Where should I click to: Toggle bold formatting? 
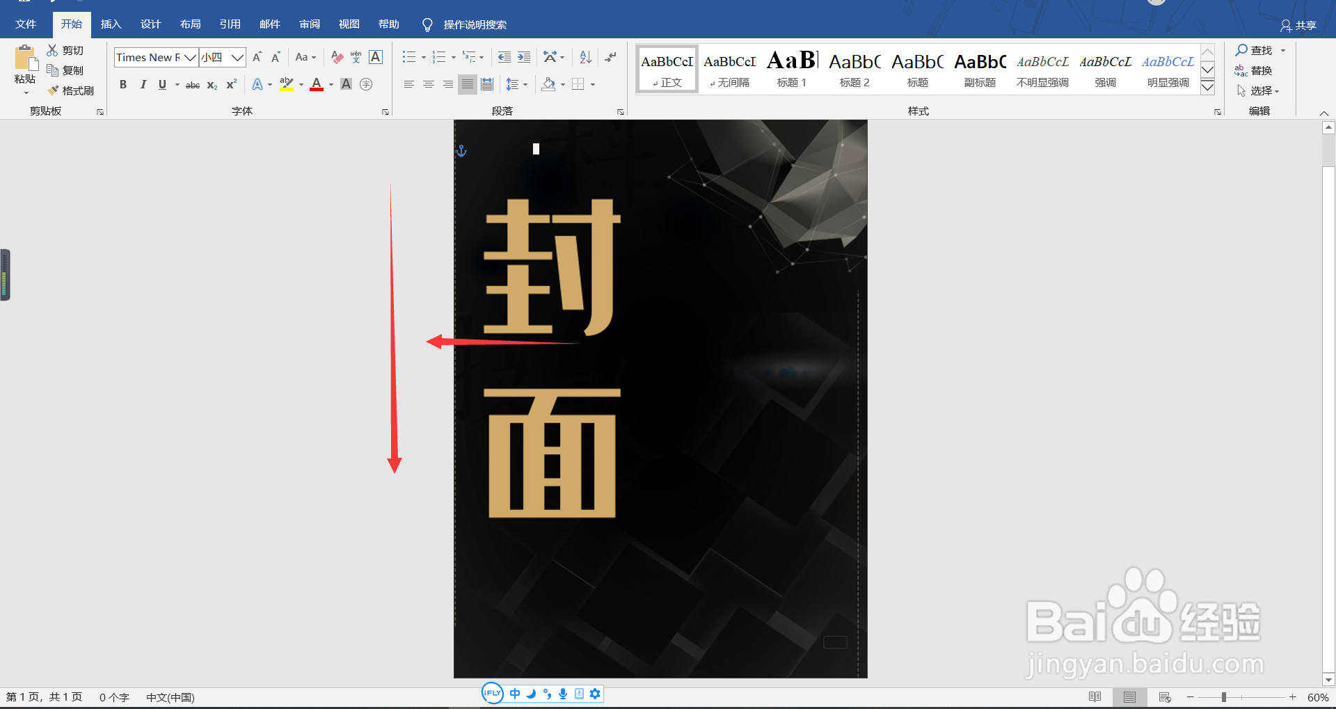click(x=123, y=84)
